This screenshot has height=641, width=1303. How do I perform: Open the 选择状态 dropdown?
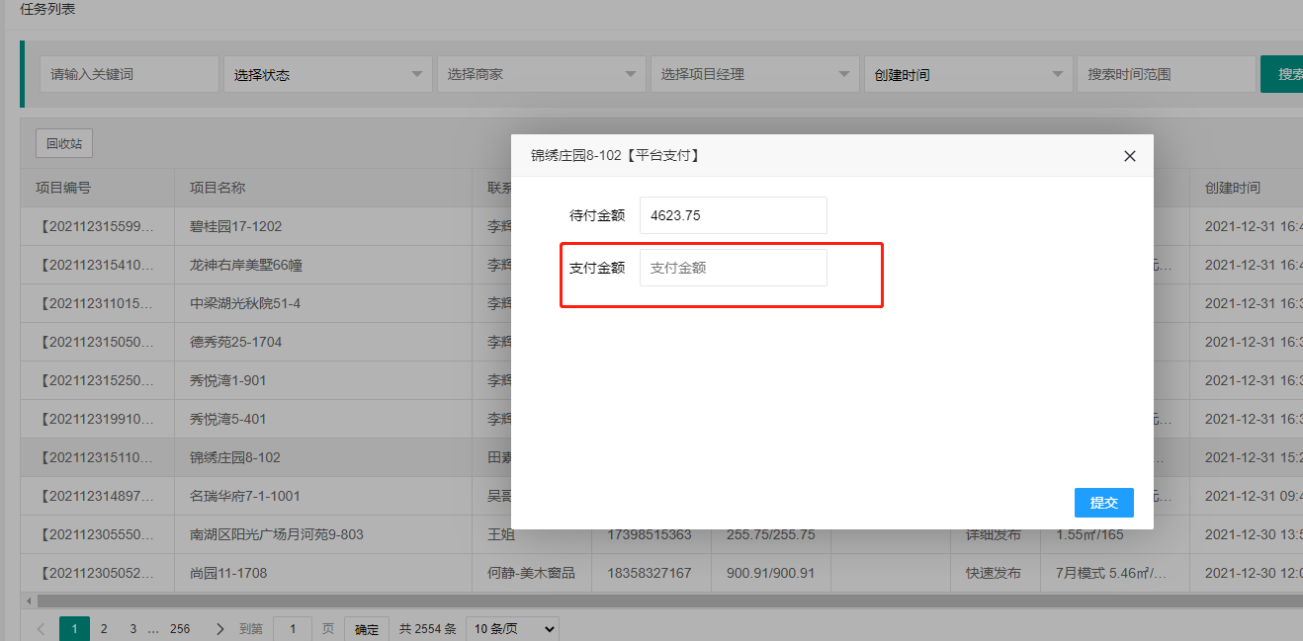point(327,74)
